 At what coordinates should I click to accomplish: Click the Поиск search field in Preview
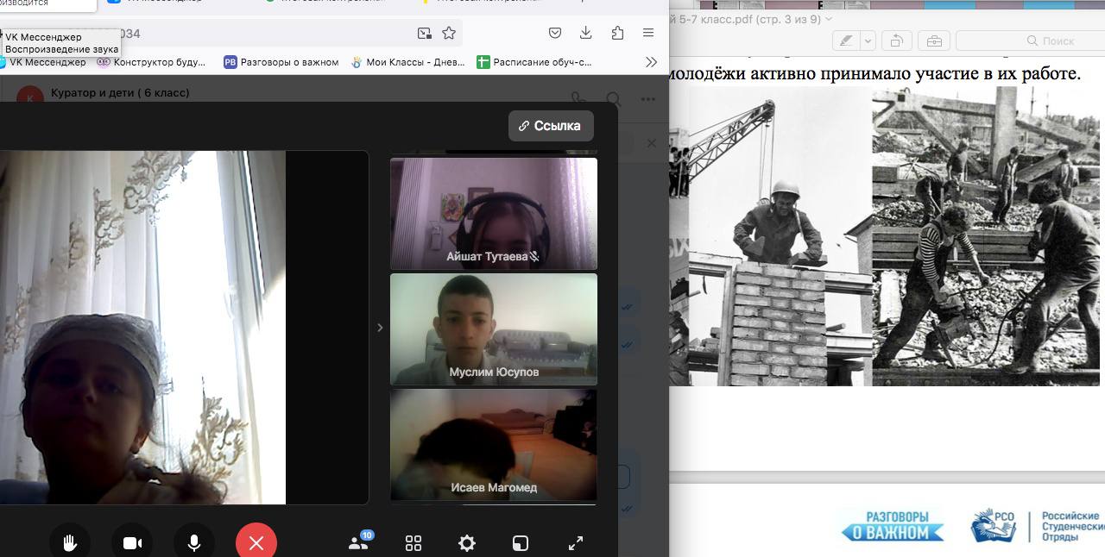(x=1027, y=41)
